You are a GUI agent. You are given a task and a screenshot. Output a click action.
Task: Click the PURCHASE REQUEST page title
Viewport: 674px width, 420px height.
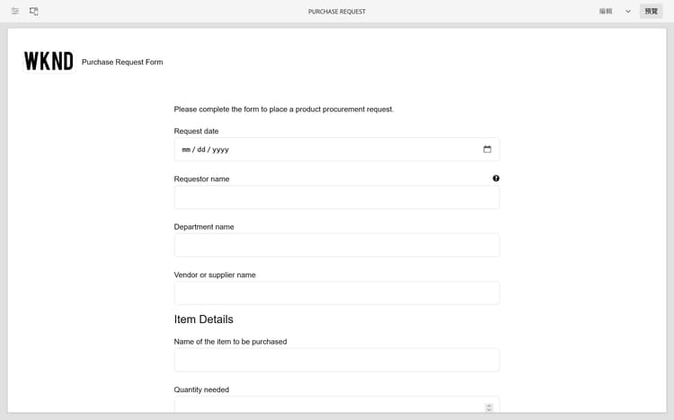337,12
